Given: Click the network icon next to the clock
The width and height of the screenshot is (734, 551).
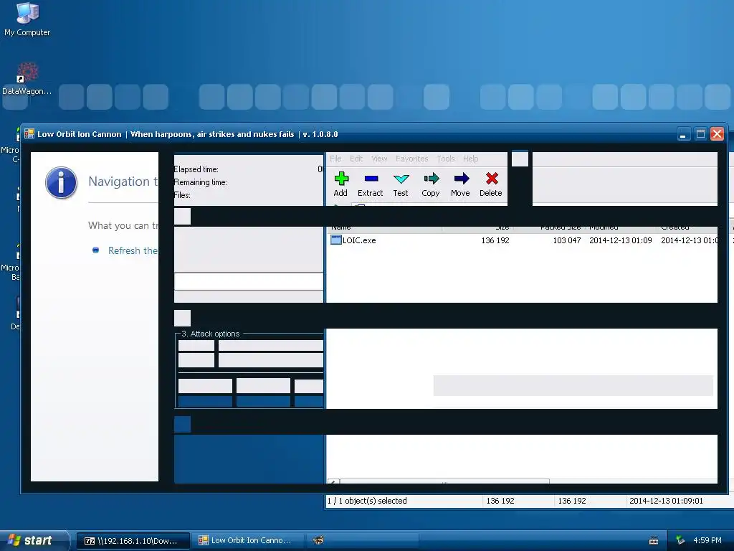Looking at the screenshot, I should pos(680,540).
